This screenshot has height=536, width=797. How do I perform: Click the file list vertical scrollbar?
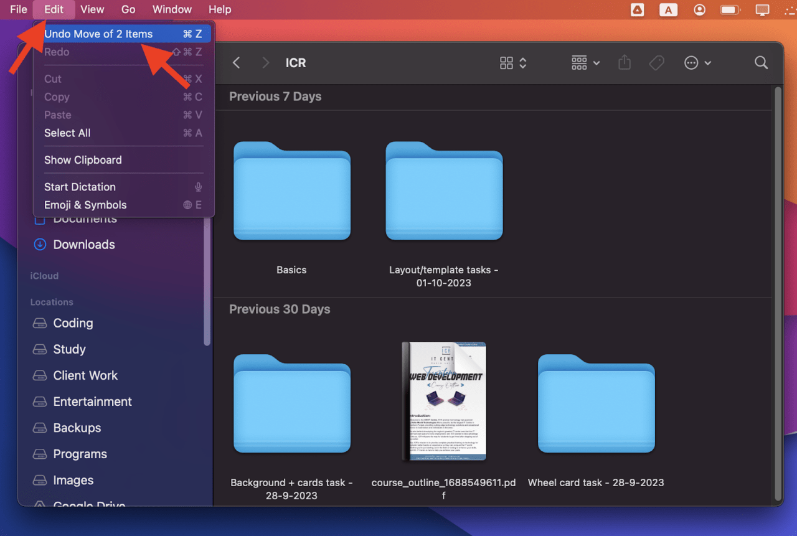pos(777,293)
